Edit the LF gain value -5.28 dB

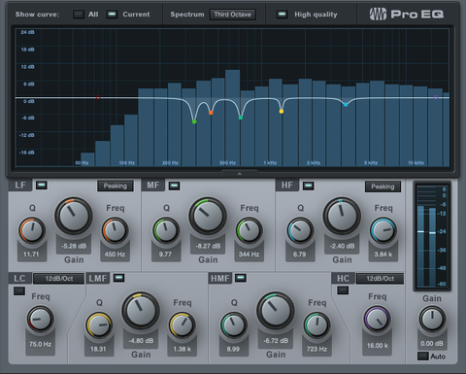74,246
